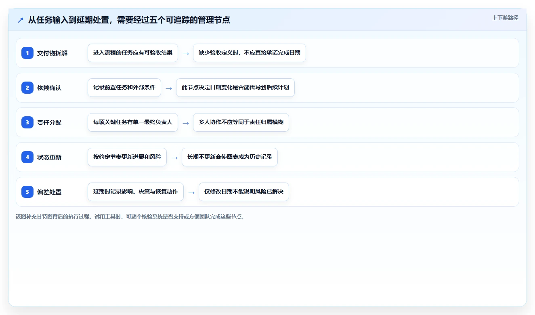Click the 依赖确认 step label

(x=49, y=88)
